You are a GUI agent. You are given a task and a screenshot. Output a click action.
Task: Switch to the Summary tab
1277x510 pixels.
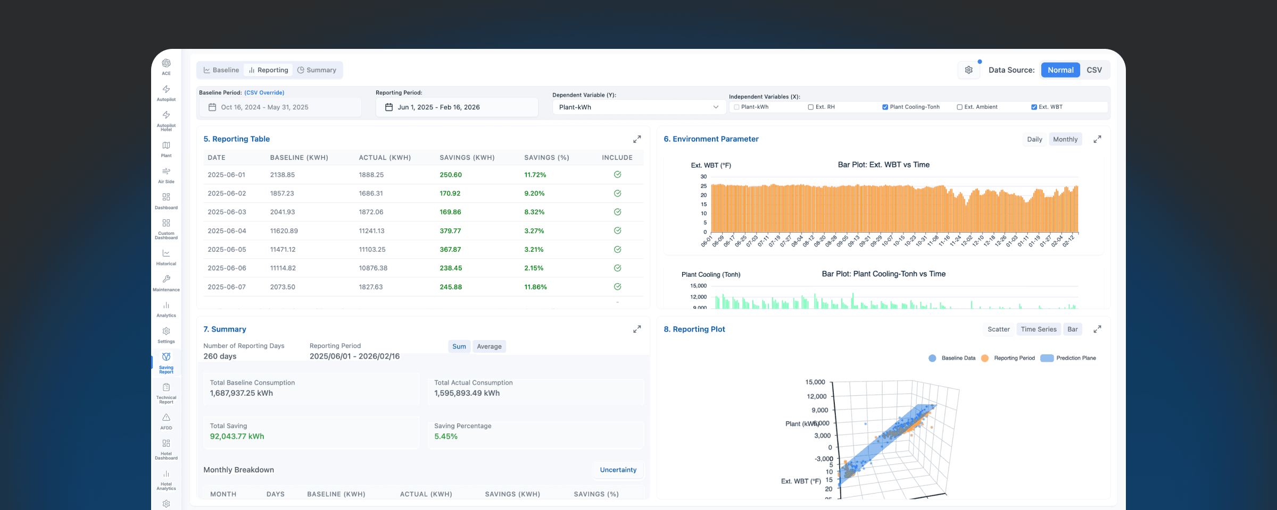pyautogui.click(x=317, y=70)
